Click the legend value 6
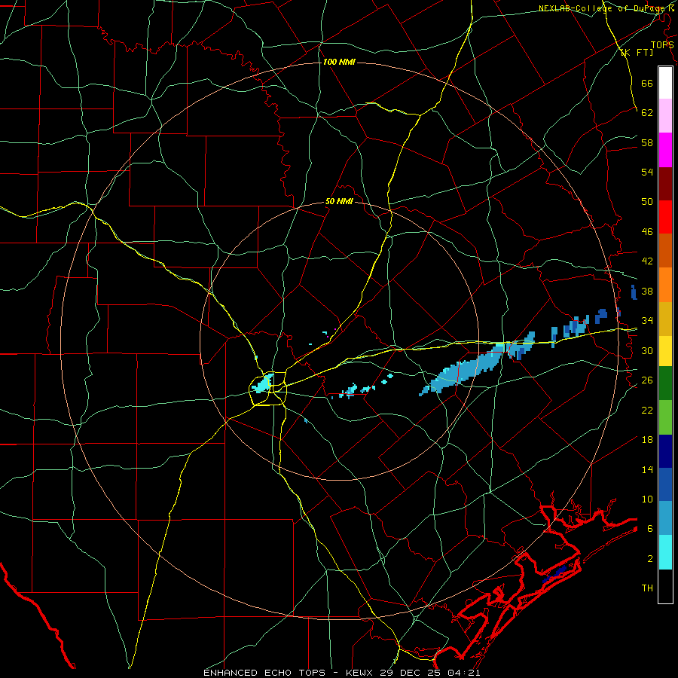678x678 pixels. tap(649, 529)
